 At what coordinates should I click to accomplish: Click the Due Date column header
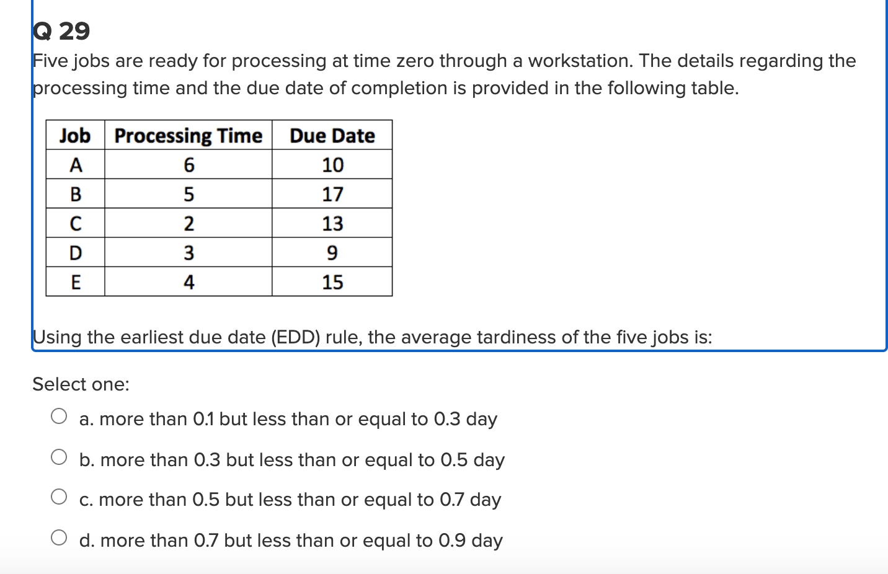[x=332, y=135]
